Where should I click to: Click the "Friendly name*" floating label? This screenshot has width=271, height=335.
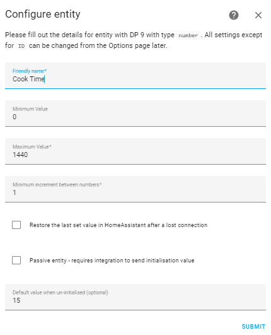30,71
